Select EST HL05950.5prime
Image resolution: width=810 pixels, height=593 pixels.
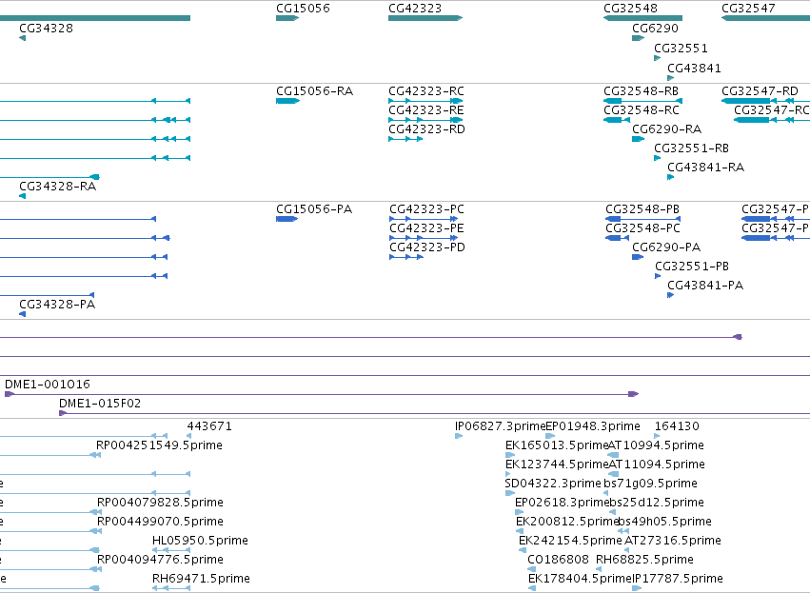(x=200, y=541)
